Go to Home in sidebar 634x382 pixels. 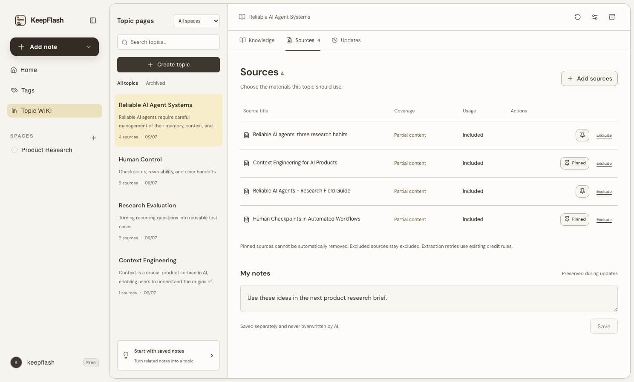click(x=55, y=70)
